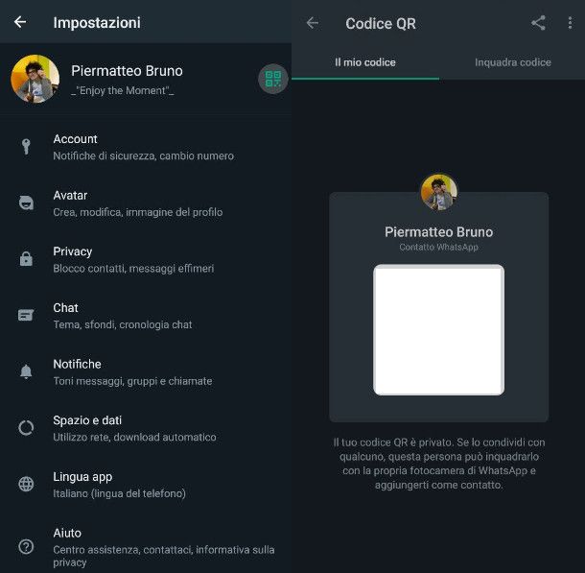Click the bell Notifiche icon
Screen dimensions: 585x573
point(26,371)
